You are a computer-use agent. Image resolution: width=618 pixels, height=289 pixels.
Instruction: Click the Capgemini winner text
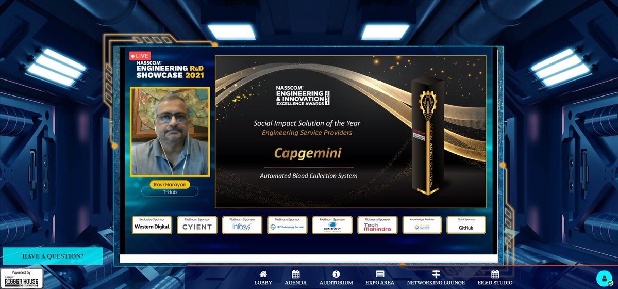coord(308,154)
